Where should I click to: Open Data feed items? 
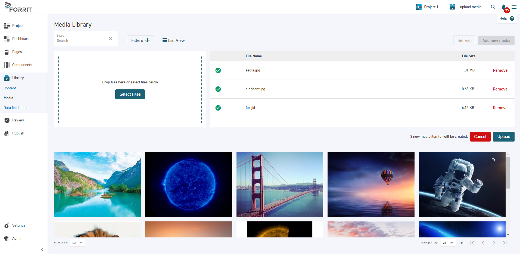[x=16, y=108]
